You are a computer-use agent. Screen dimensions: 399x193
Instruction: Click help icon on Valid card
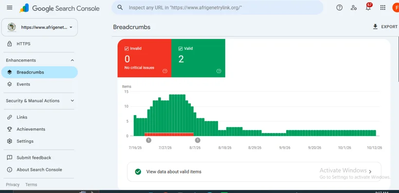219,71
